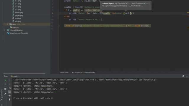Click the venv folder icon
This screenshot has height=106, width=189.
pos(11,24)
